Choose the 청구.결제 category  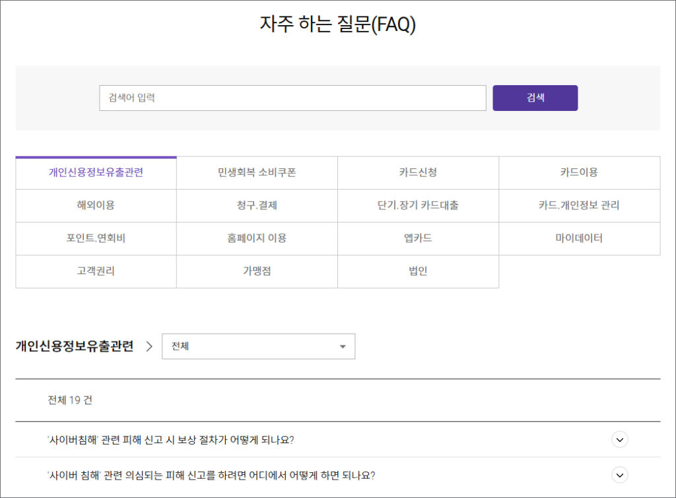click(x=257, y=205)
